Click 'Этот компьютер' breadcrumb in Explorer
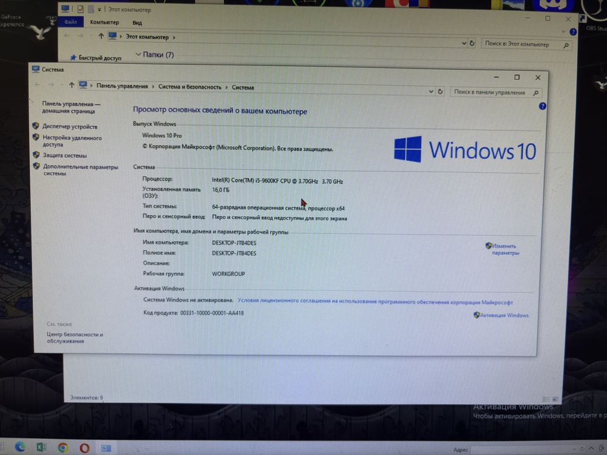This screenshot has width=607, height=455. tap(147, 37)
